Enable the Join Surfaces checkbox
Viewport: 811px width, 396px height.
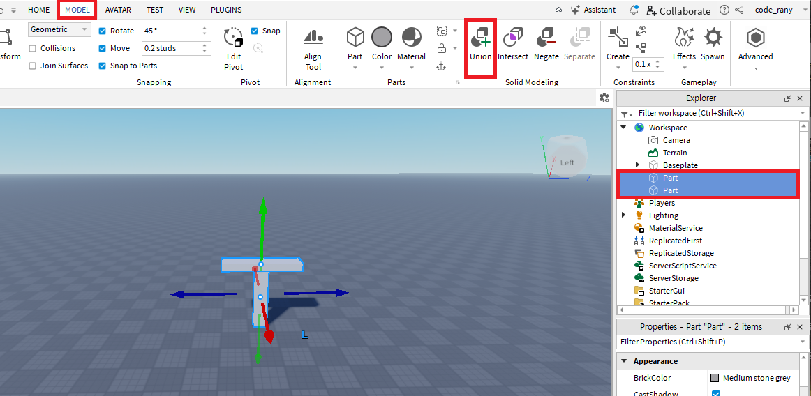coord(33,66)
